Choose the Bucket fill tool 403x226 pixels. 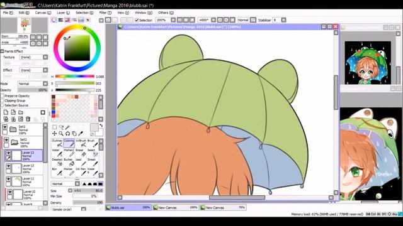coord(69,162)
